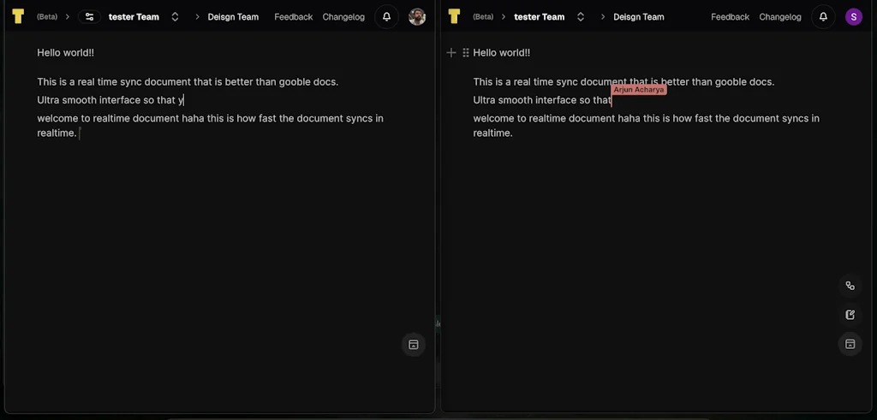The height and width of the screenshot is (420, 877).
Task: Click Hello world!! line in left window
Action: click(x=65, y=52)
